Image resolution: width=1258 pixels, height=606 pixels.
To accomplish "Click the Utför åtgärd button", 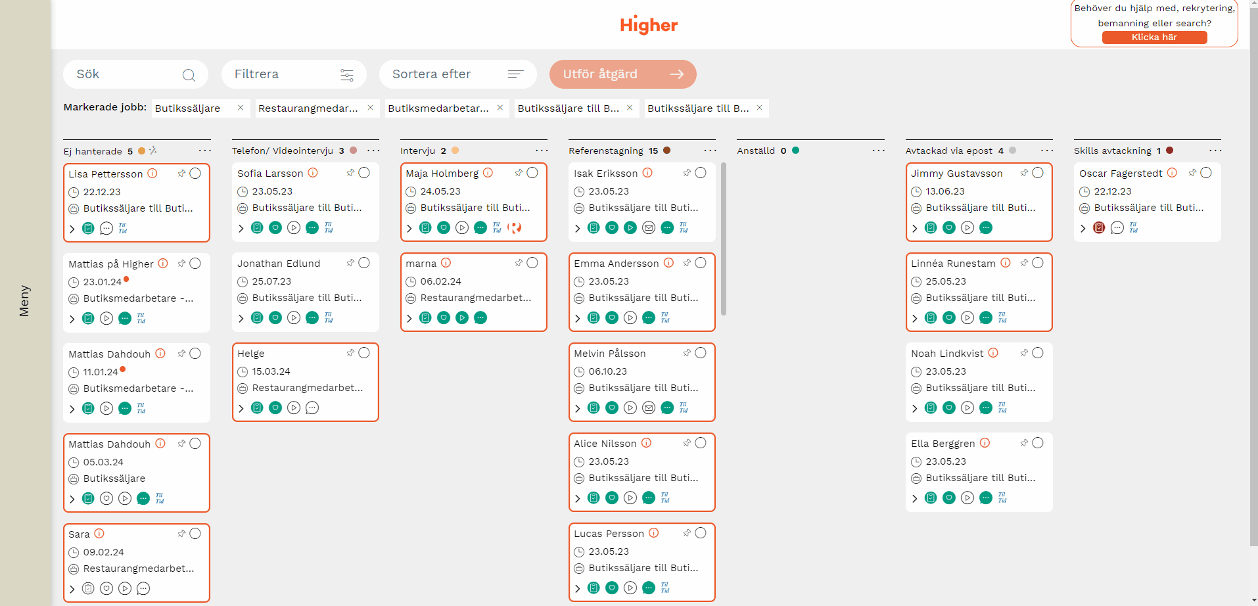I will pos(622,74).
